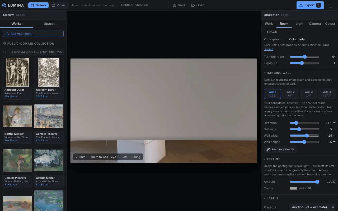Click the 28 mm status readout
Viewport: 338px width, 211px height.
(81, 157)
